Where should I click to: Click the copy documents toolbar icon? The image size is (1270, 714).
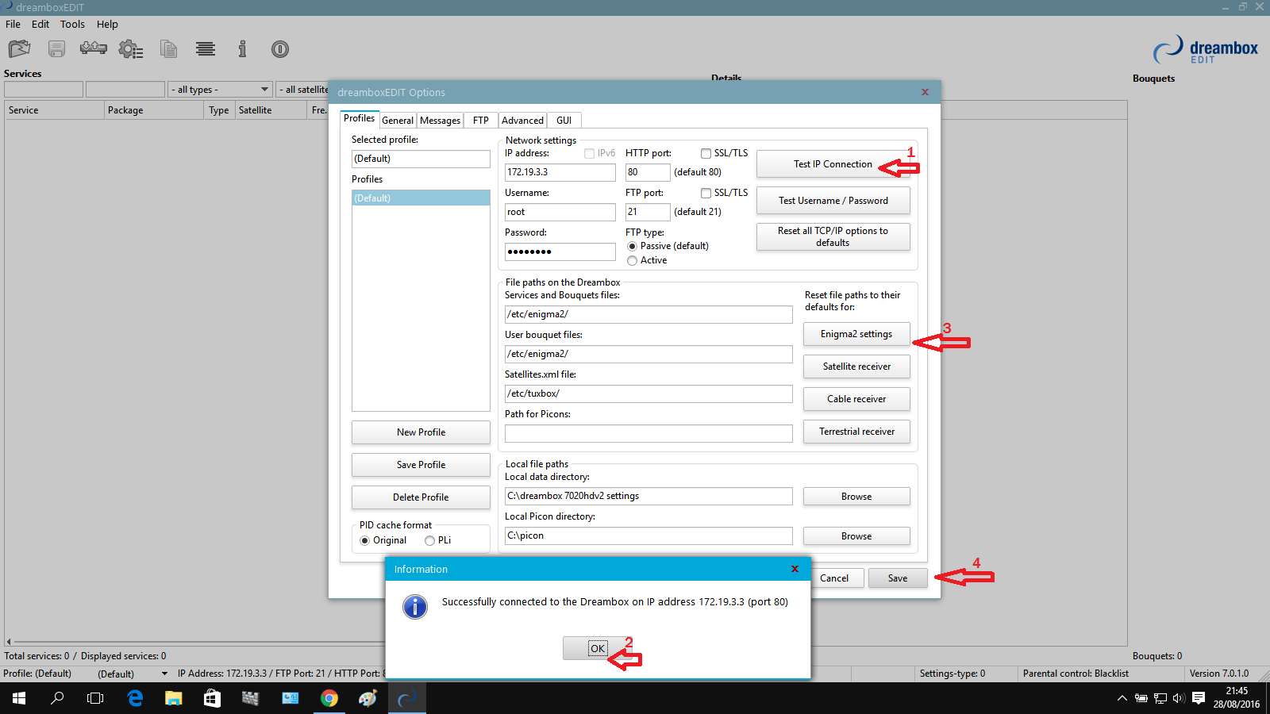[x=168, y=49]
